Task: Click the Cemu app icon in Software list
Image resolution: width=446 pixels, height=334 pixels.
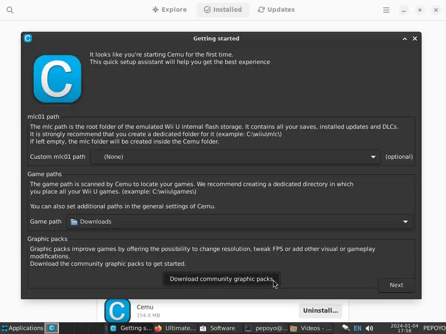Action: point(118,311)
